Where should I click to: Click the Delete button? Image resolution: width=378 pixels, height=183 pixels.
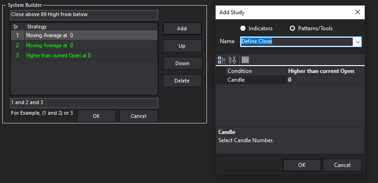click(x=182, y=81)
